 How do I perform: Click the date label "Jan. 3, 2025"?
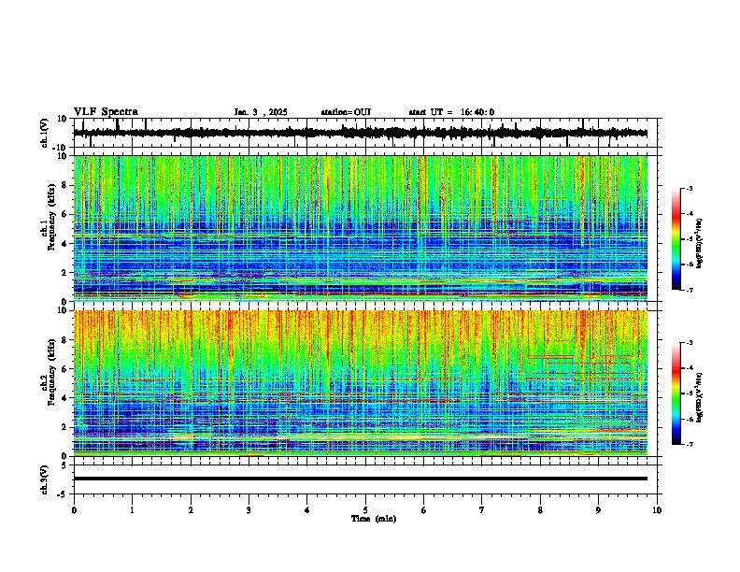pyautogui.click(x=261, y=112)
